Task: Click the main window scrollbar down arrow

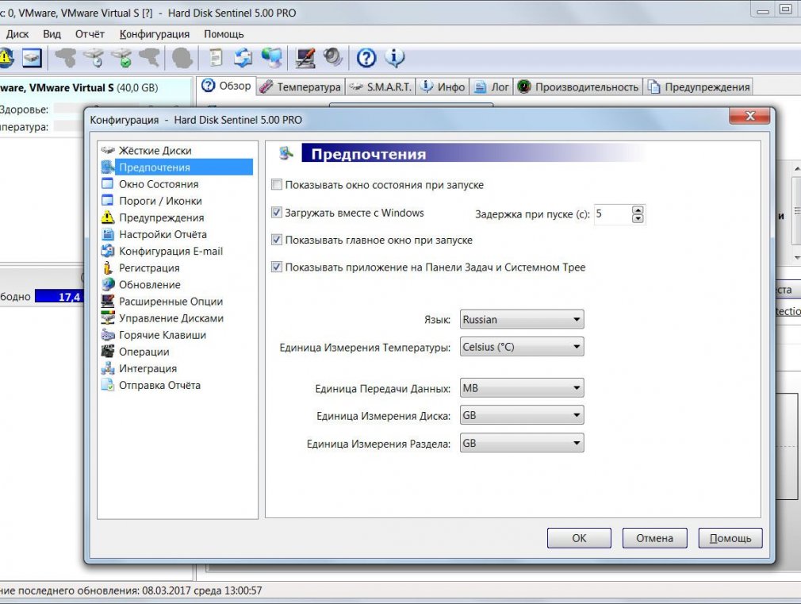Action: point(797,258)
